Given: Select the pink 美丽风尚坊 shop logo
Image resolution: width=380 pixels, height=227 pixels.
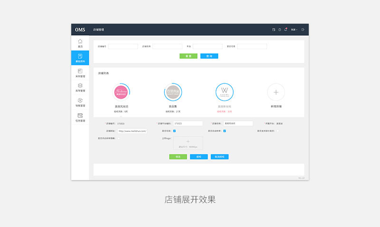Looking at the screenshot, I should (x=121, y=92).
